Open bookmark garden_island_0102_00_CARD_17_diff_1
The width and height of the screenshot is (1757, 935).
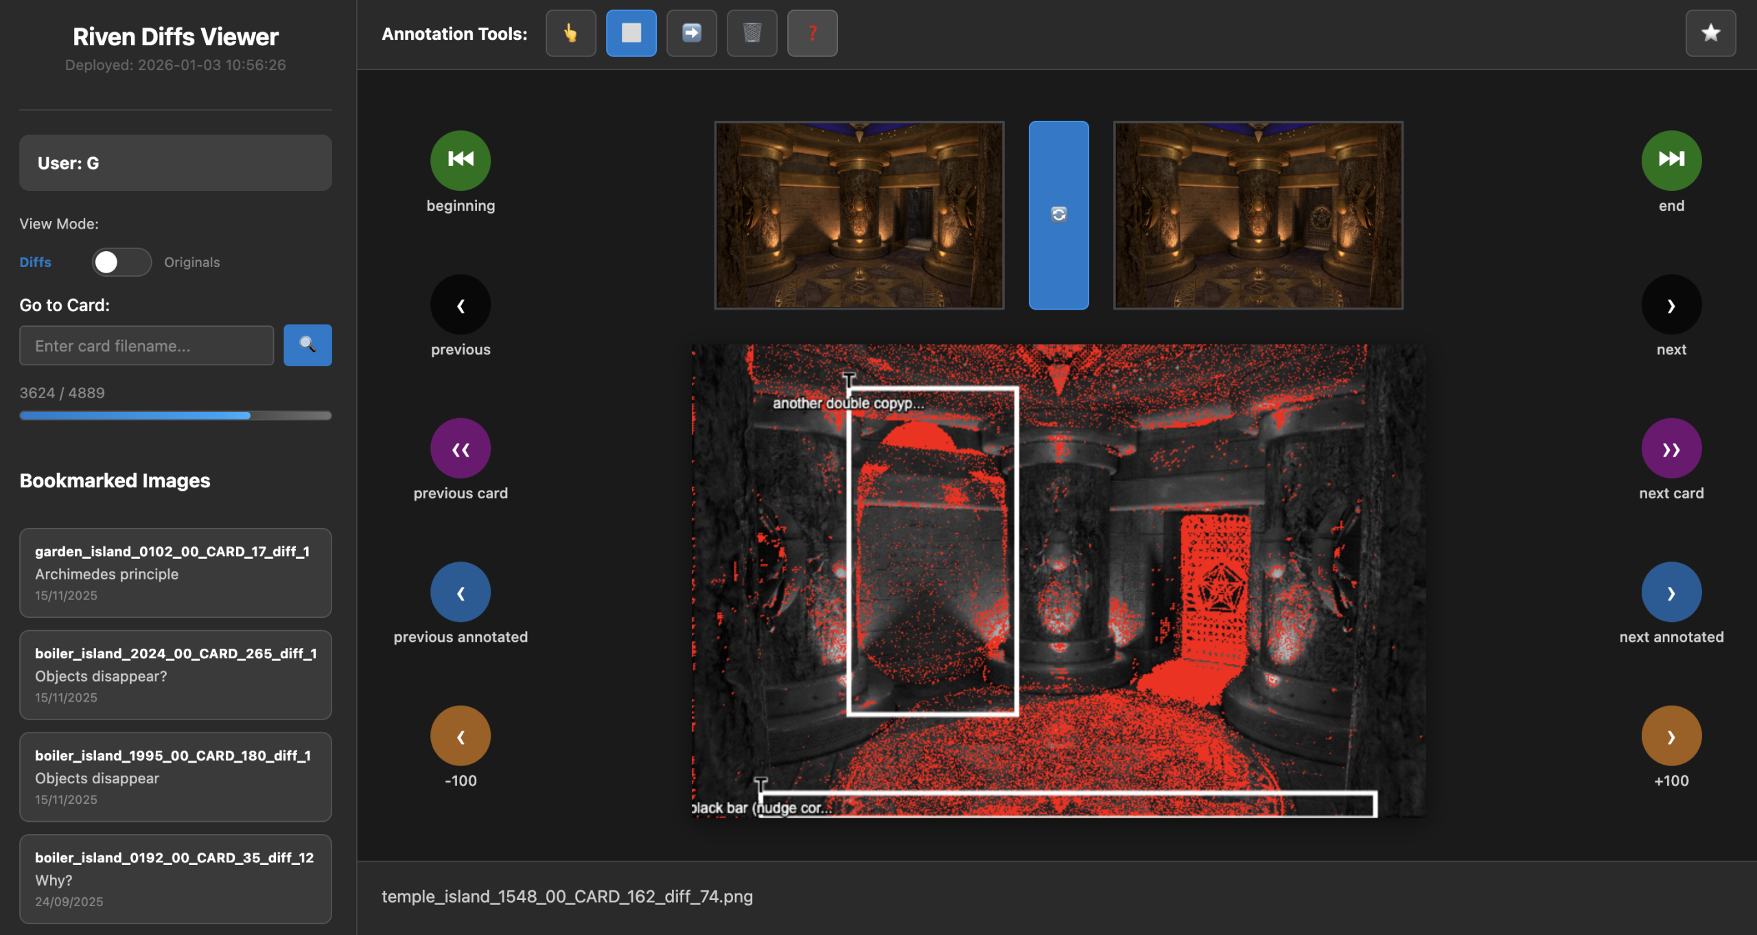point(175,572)
